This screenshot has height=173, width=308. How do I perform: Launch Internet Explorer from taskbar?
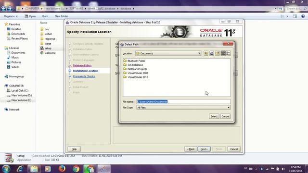[x=20, y=169]
